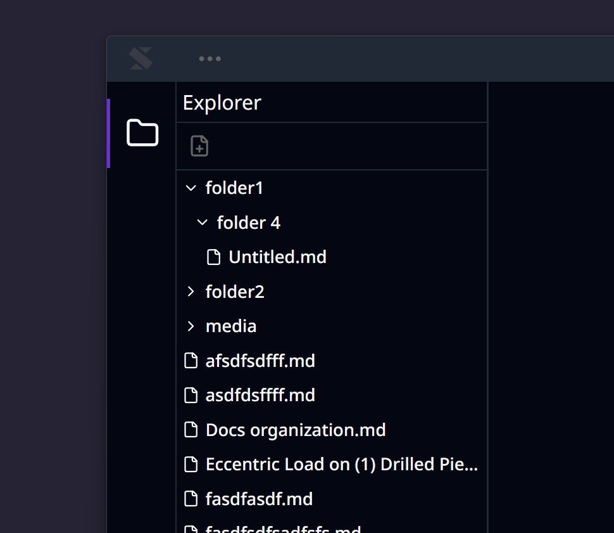Open fasdfasdf.md file
This screenshot has width=614, height=533.
pyautogui.click(x=259, y=499)
